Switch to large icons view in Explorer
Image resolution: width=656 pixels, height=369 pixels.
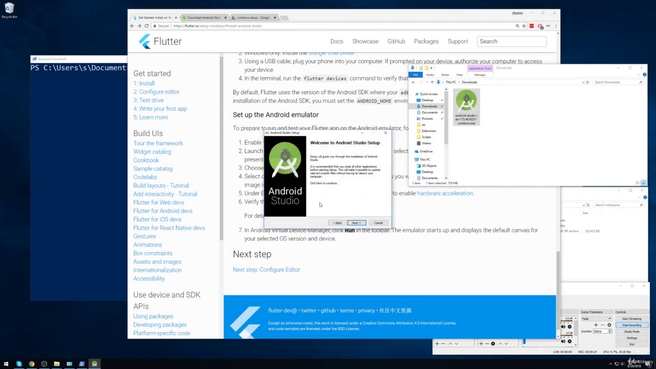coord(644,183)
